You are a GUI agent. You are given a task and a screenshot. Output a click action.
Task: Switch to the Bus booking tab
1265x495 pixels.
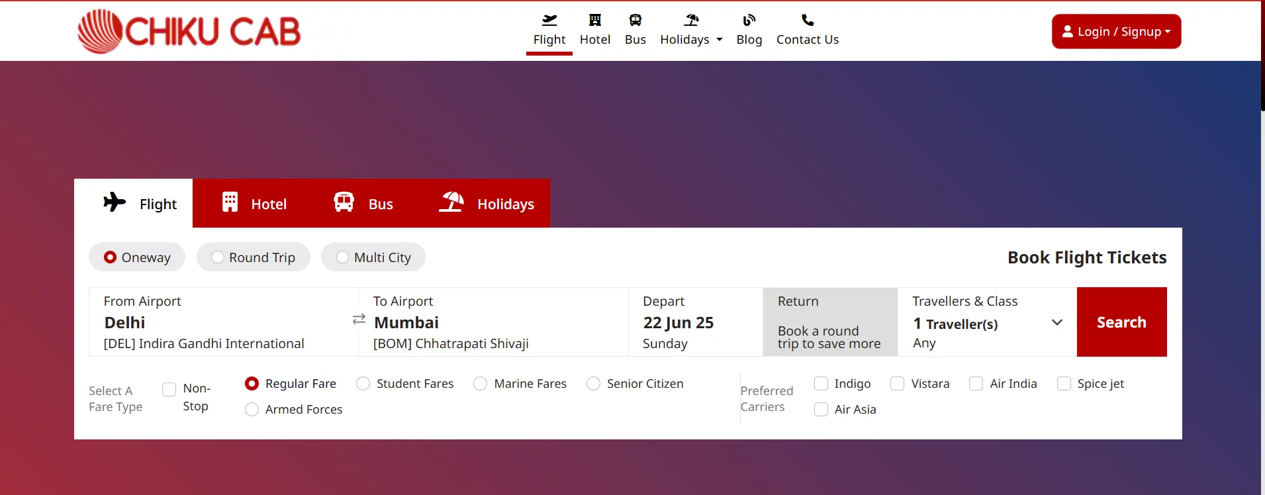click(x=363, y=204)
